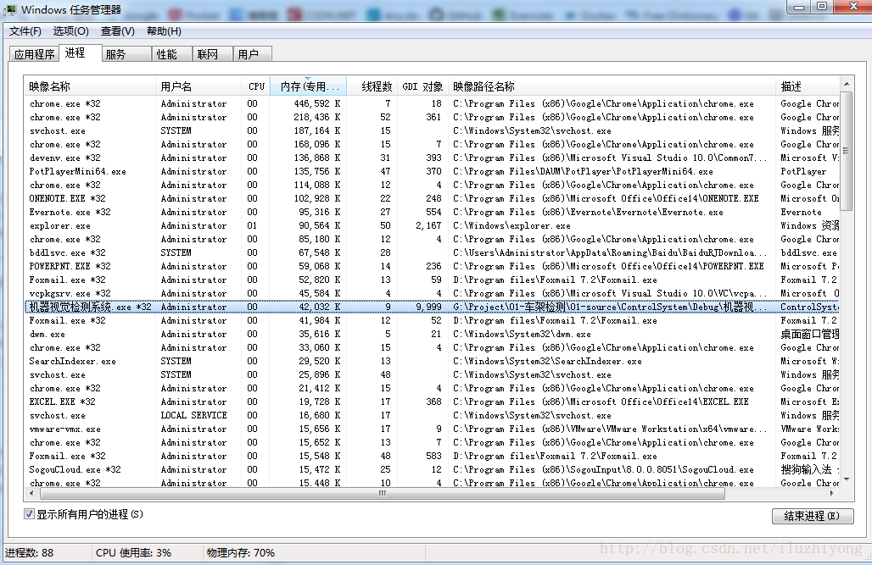Select chrome.exe using 218,436 K memory

pos(432,117)
